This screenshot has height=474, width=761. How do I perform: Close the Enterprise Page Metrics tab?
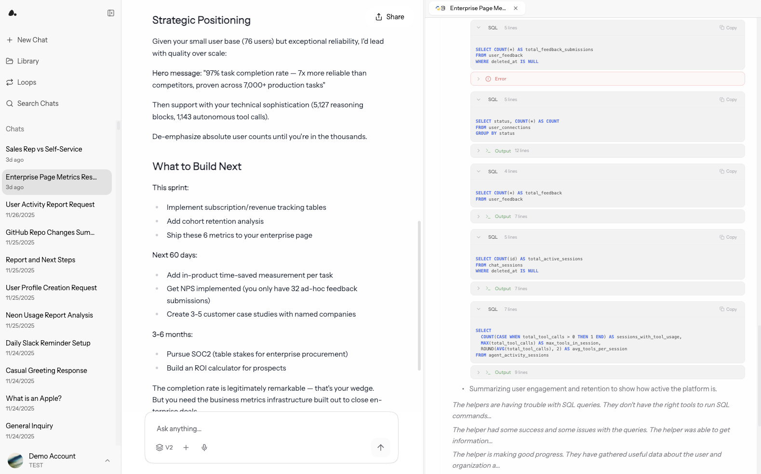pos(516,8)
